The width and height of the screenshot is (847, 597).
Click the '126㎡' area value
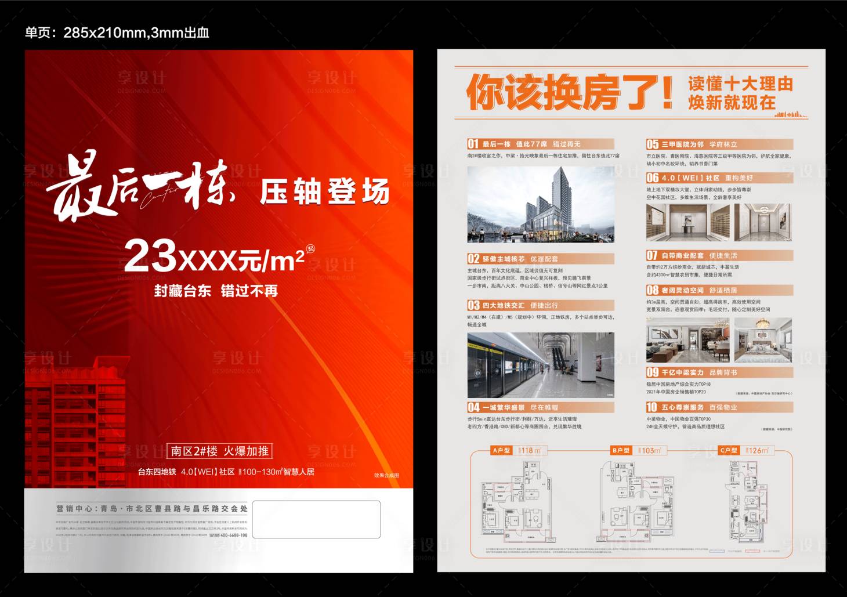click(x=758, y=450)
